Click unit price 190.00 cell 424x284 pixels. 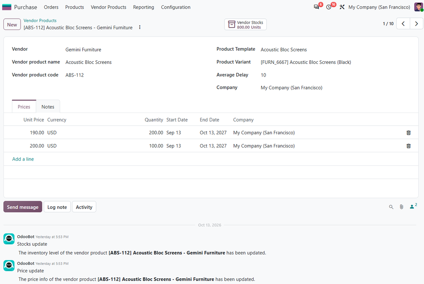[37, 133]
